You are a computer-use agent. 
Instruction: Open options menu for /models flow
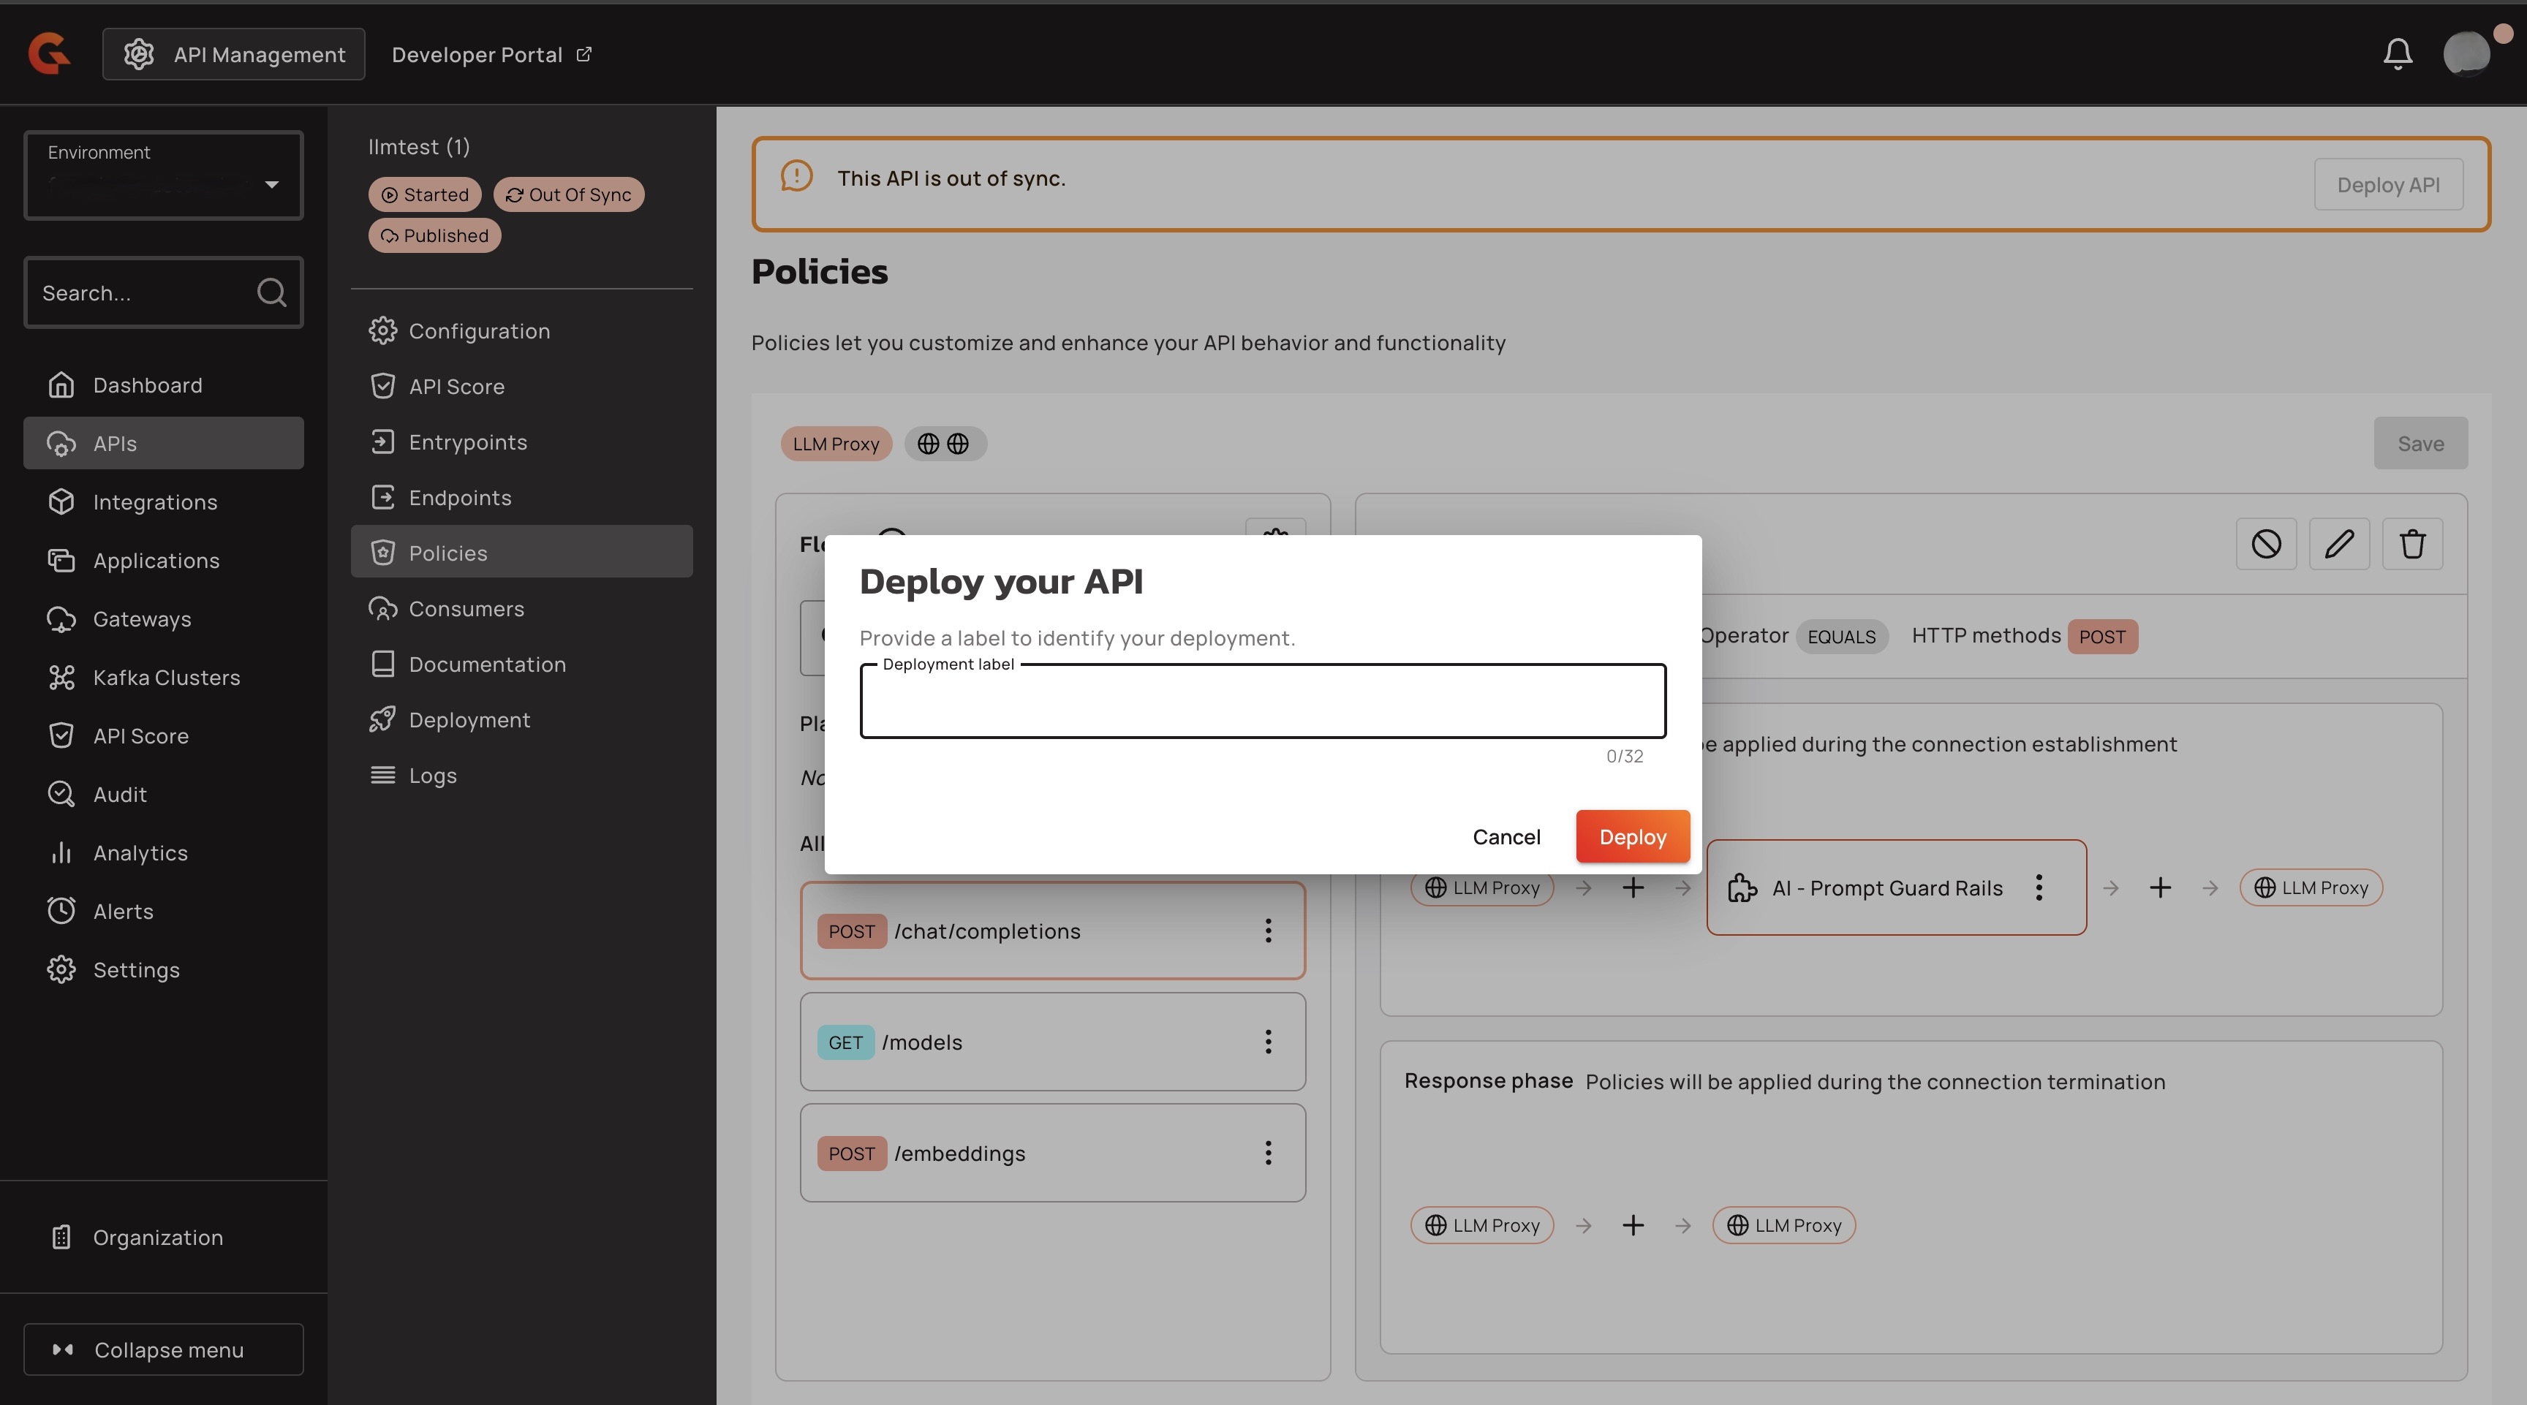click(x=1267, y=1041)
